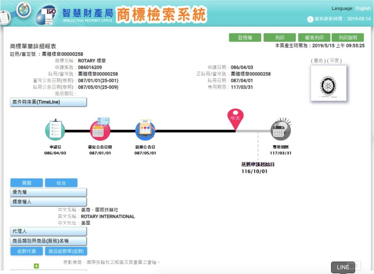Click the 商品組群單(組群) button

[x=66, y=251]
